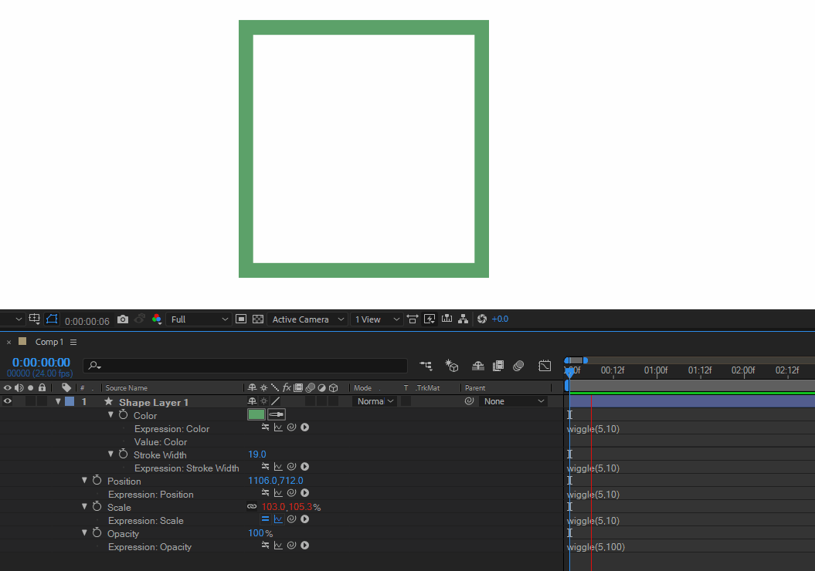Image resolution: width=815 pixels, height=571 pixels.
Task: Click the eyedropper next to the Color swatch
Action: (277, 414)
